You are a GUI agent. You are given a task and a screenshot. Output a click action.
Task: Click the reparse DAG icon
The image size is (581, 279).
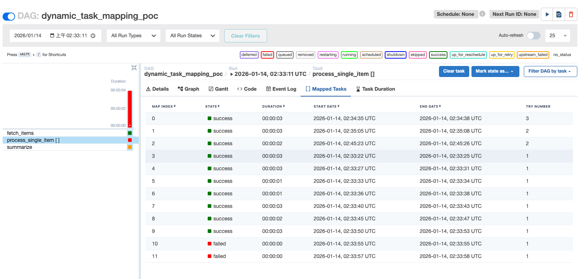click(559, 14)
